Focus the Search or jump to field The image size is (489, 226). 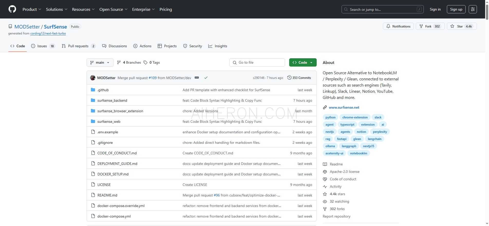point(382,9)
